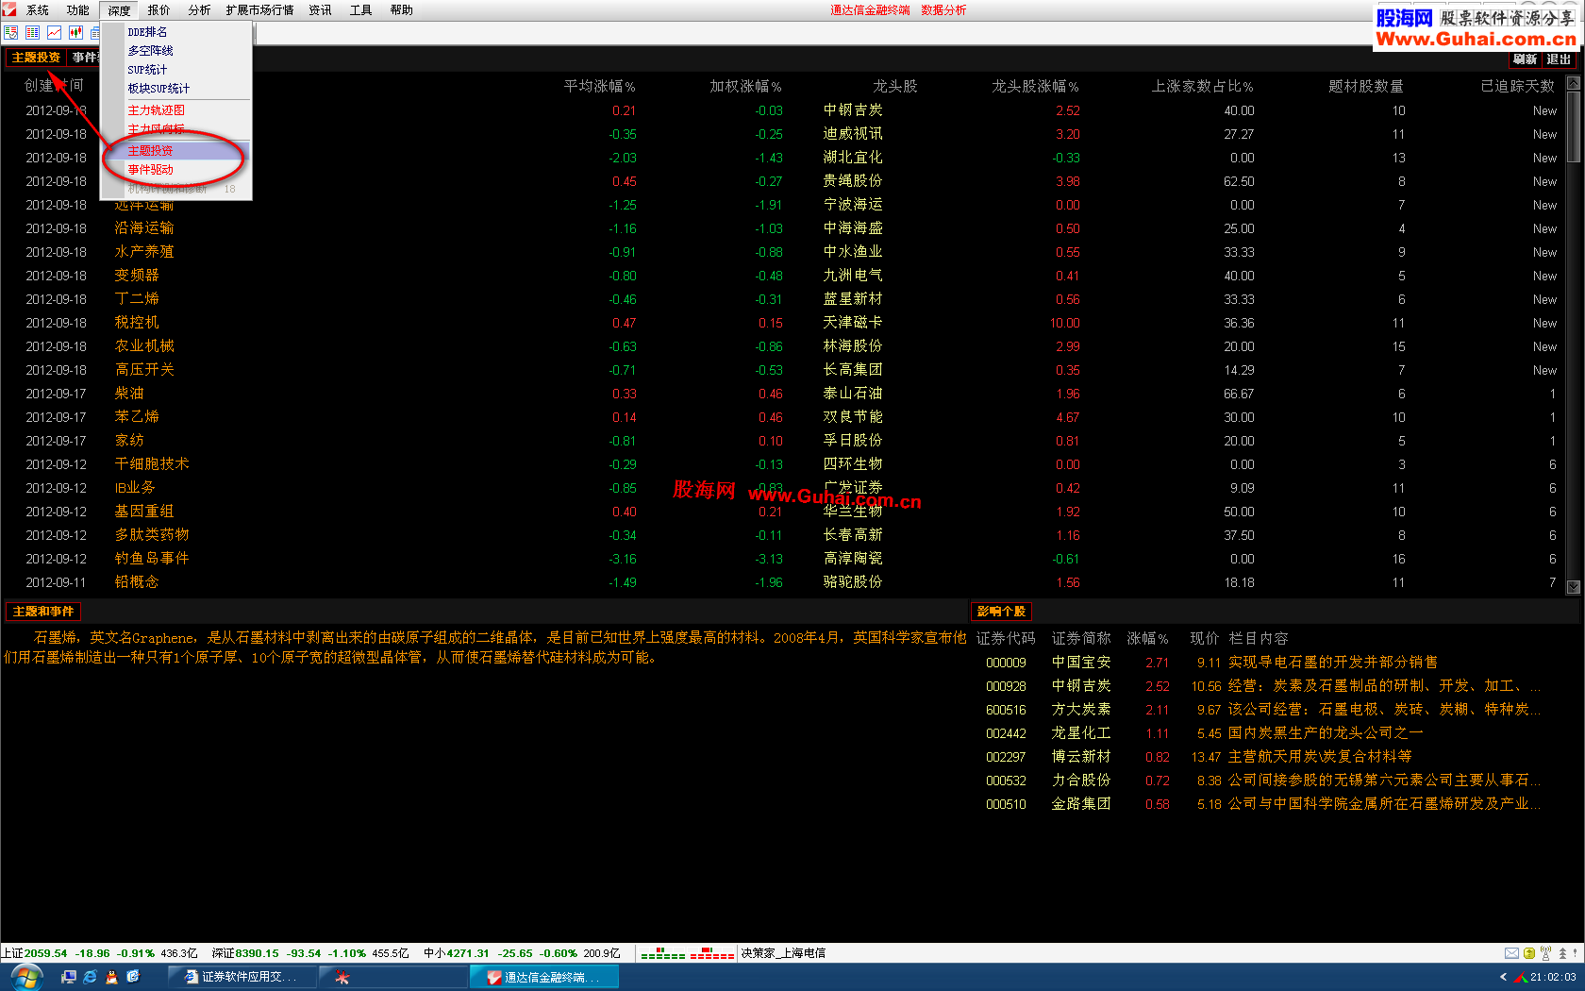This screenshot has width=1585, height=991.
Task: Sort by 平均涨幅% column header
Action: [599, 86]
